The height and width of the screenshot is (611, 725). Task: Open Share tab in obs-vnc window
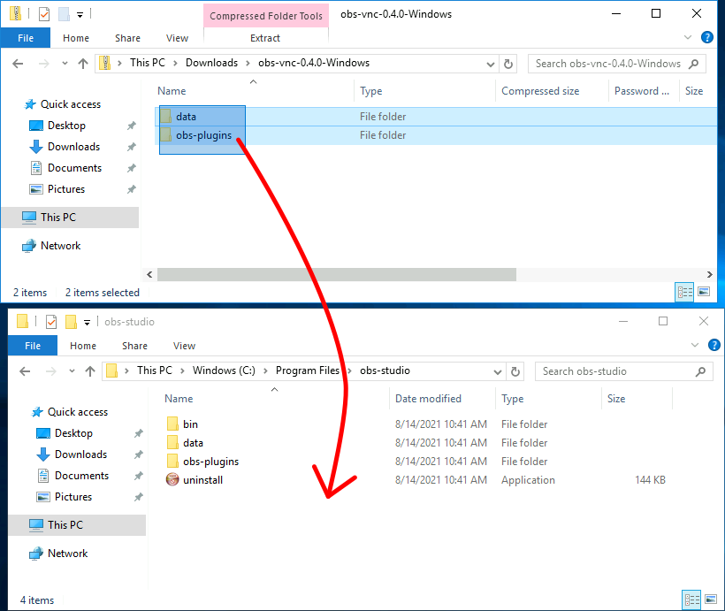127,38
